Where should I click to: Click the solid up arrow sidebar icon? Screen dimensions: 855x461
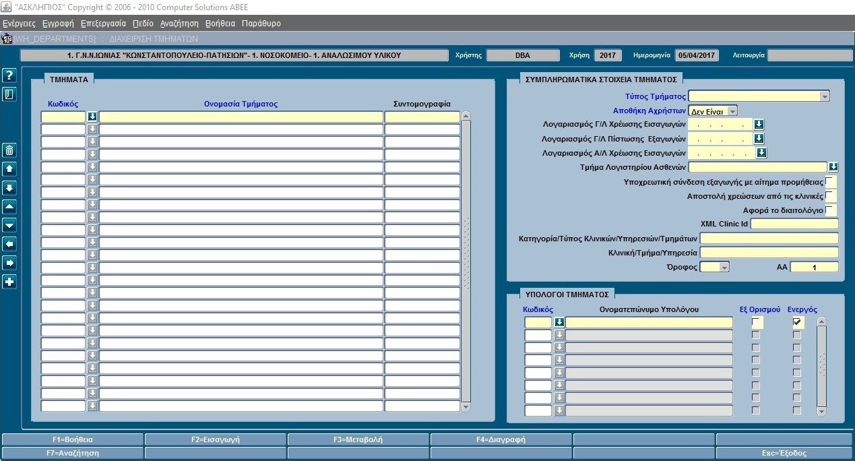click(x=9, y=169)
